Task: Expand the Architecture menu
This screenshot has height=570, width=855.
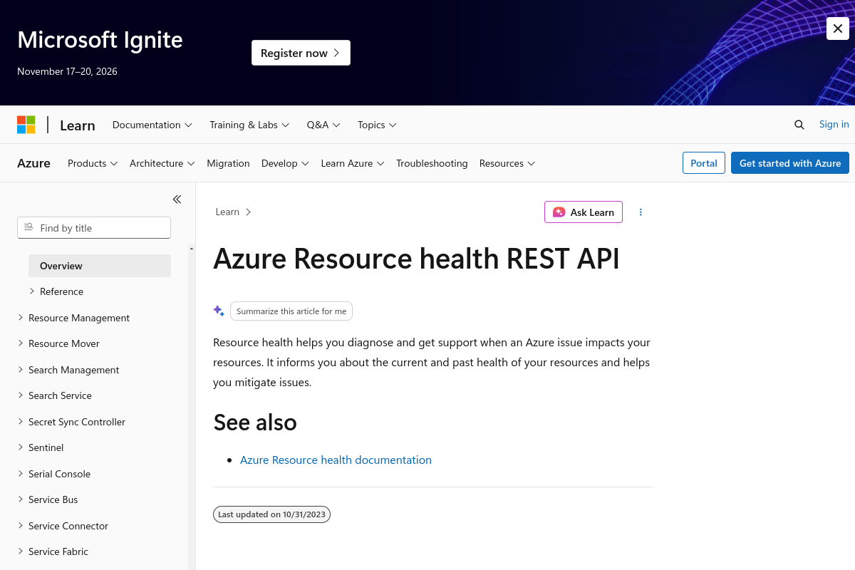Action: 162,163
